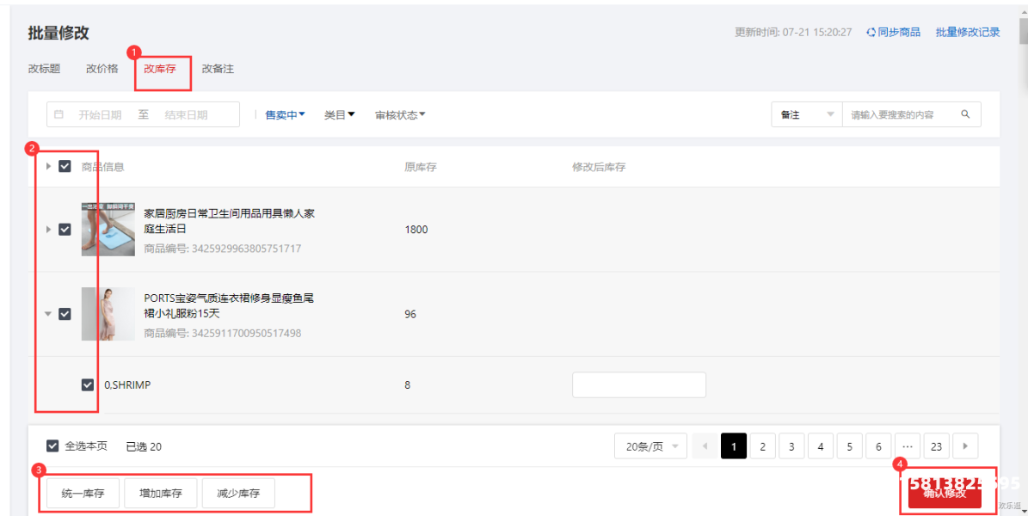Switch to the 改价格 tab
The width and height of the screenshot is (1028, 516).
pyautogui.click(x=102, y=69)
